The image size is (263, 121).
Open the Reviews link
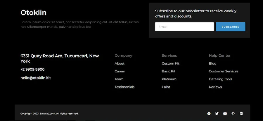click(x=215, y=87)
